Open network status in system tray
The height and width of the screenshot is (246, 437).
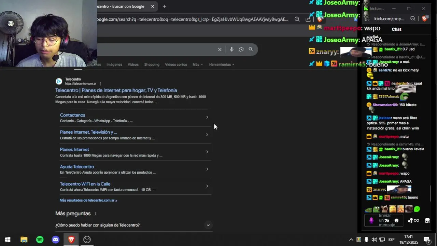[382, 240]
